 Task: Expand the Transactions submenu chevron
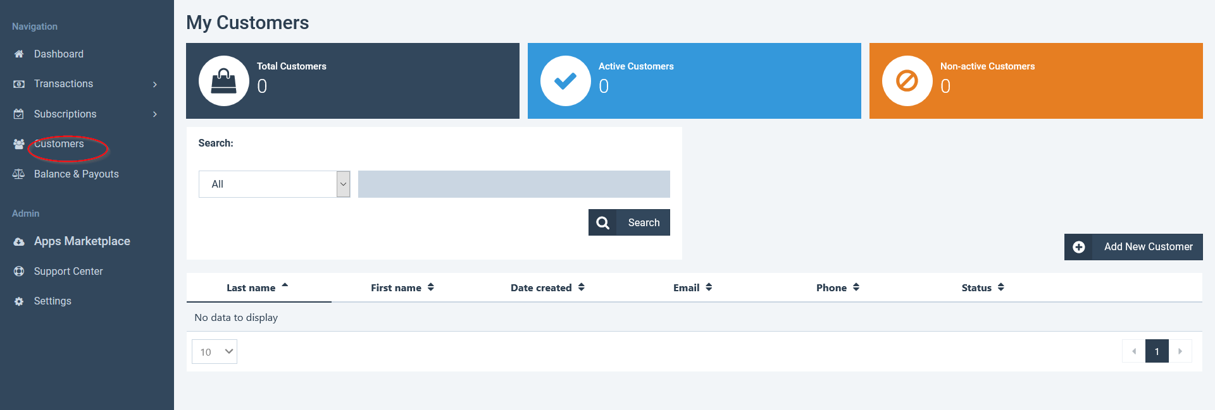pos(155,84)
